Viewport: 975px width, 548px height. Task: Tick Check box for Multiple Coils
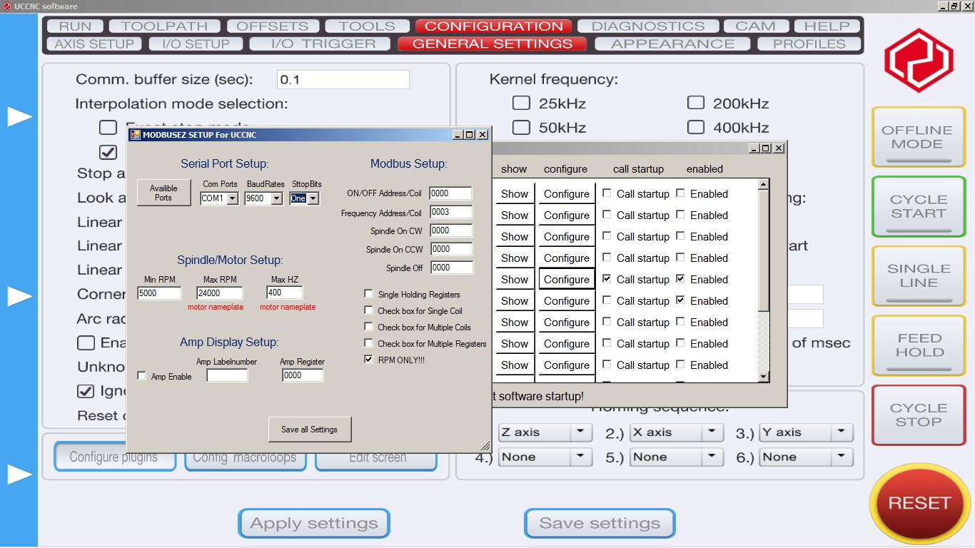(368, 327)
